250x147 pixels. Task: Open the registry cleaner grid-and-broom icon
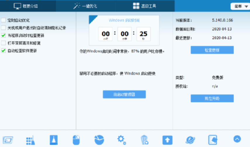30,140
